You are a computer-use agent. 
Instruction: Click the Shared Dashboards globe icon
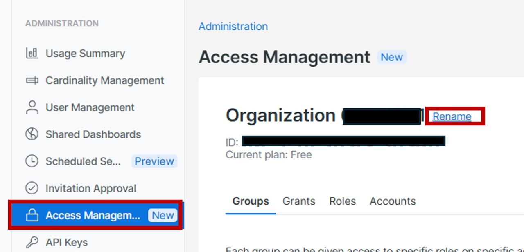click(x=32, y=134)
